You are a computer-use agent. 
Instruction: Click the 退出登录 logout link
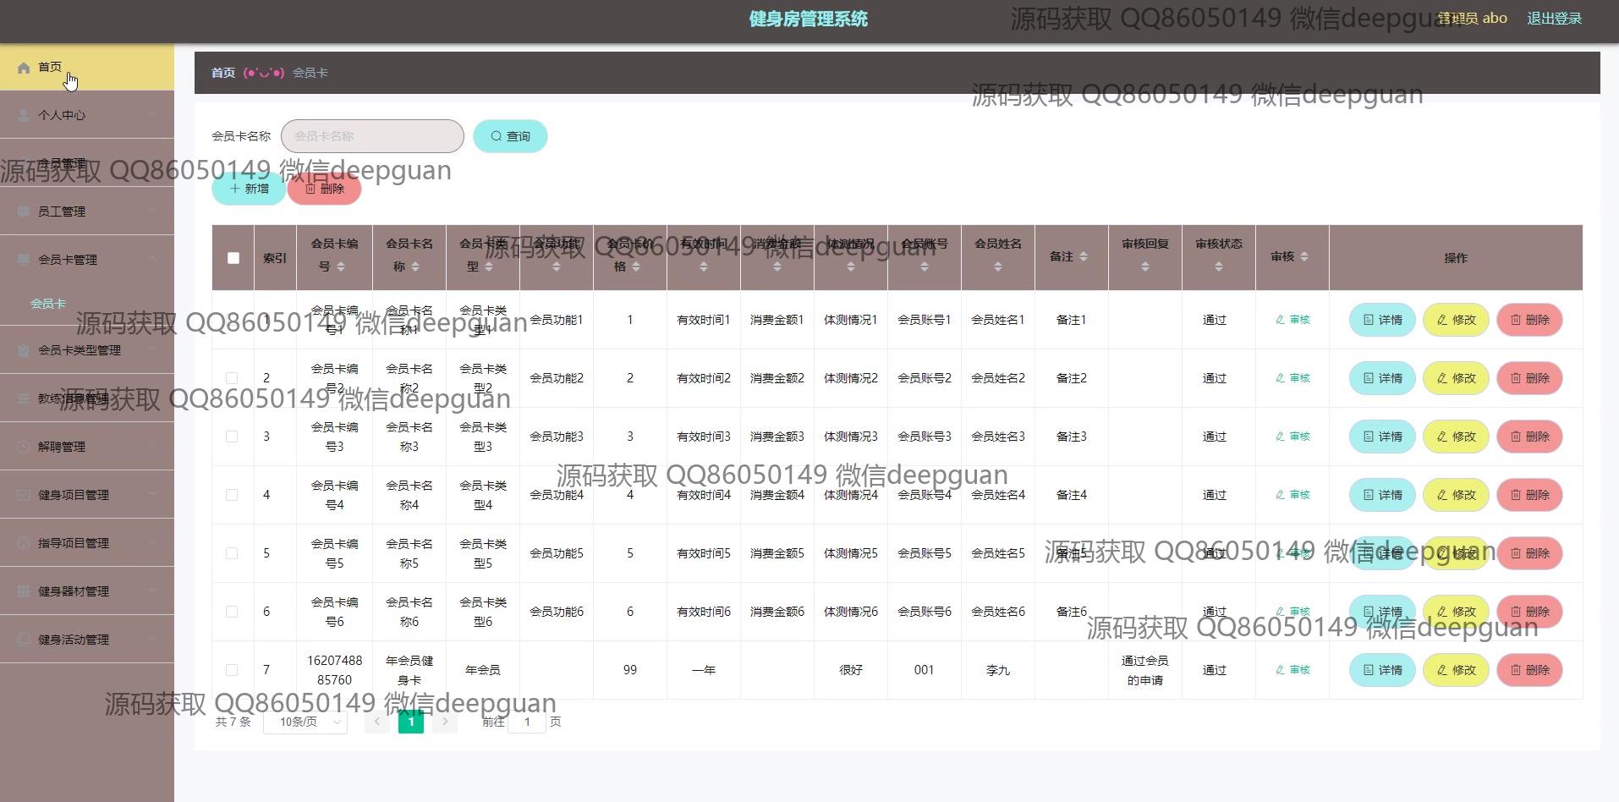tap(1554, 19)
